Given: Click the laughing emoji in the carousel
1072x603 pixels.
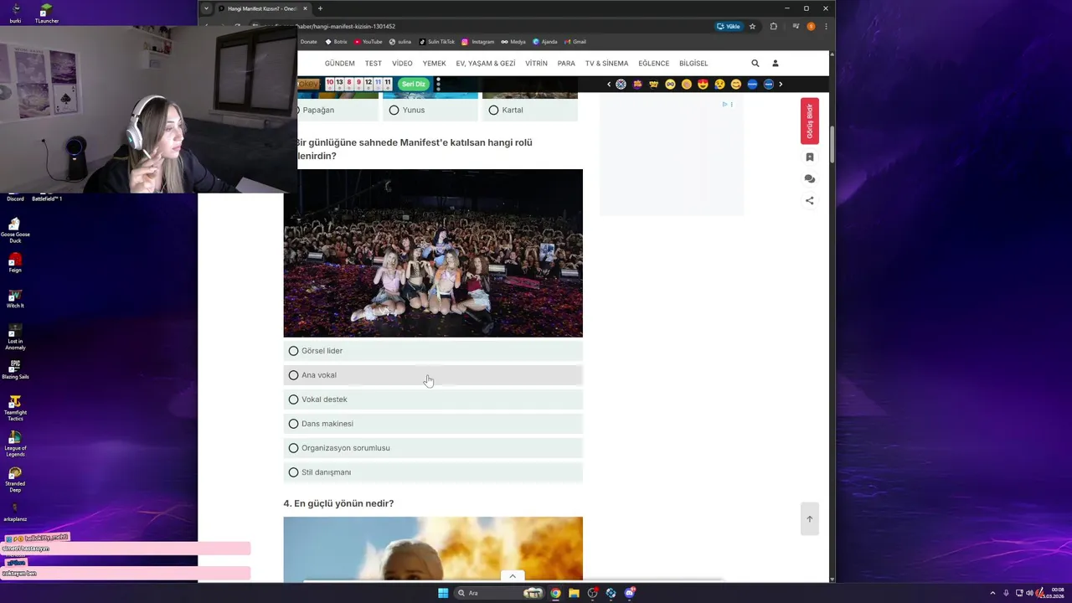Looking at the screenshot, I should [735, 84].
